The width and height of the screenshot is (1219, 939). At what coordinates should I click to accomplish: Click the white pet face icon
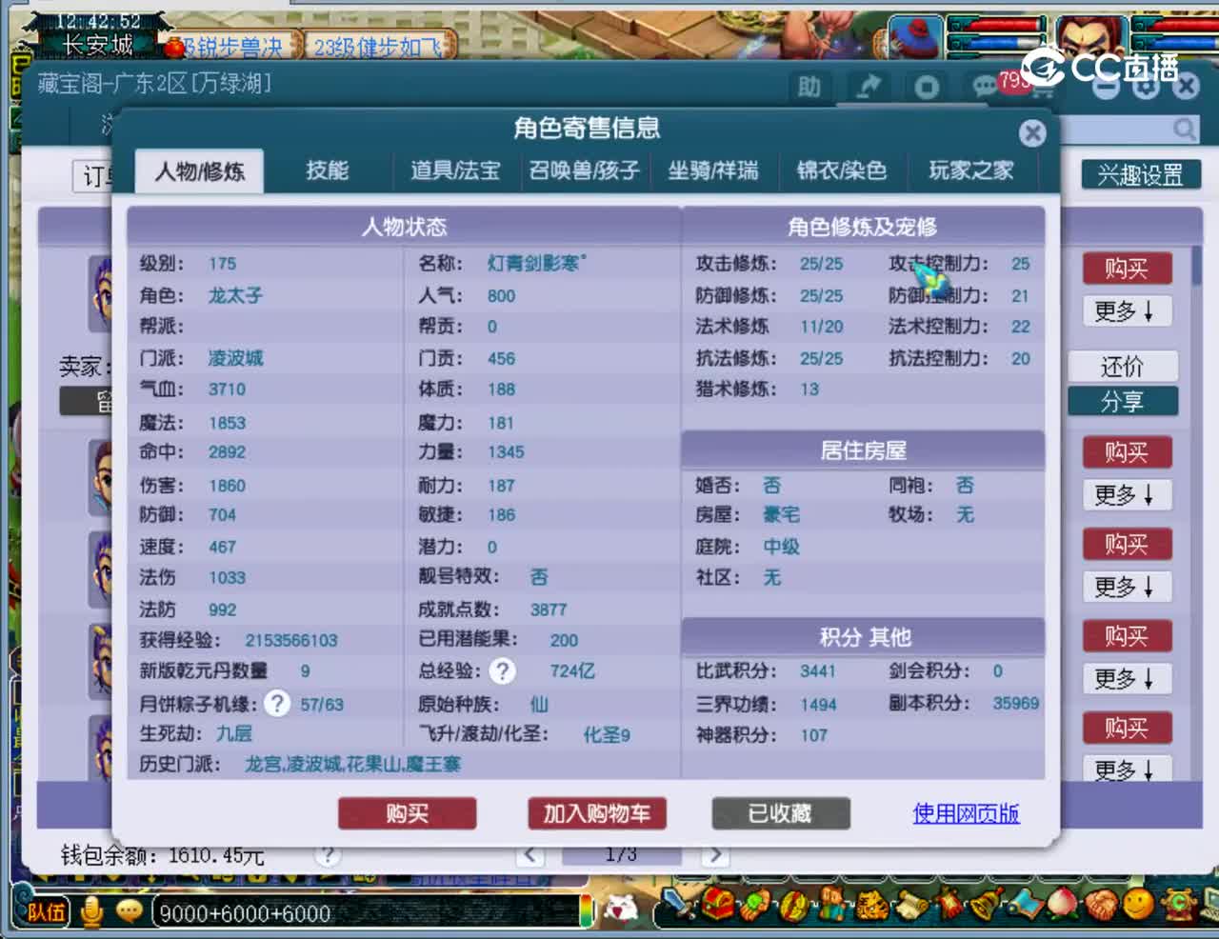[x=621, y=907]
